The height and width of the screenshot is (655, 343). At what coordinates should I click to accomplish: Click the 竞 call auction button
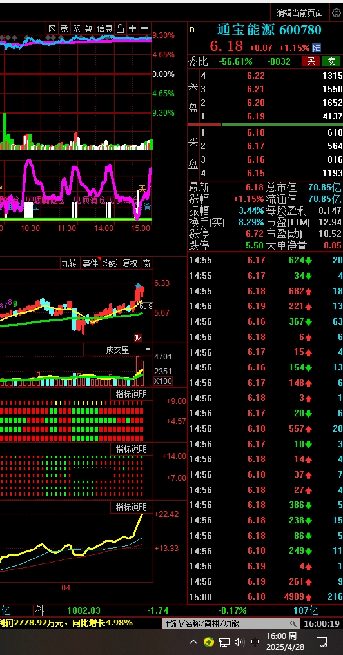point(64,28)
